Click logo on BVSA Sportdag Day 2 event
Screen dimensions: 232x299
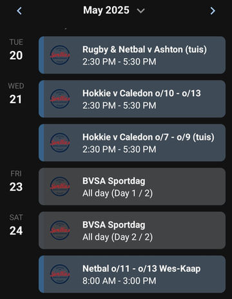pyautogui.click(x=60, y=230)
